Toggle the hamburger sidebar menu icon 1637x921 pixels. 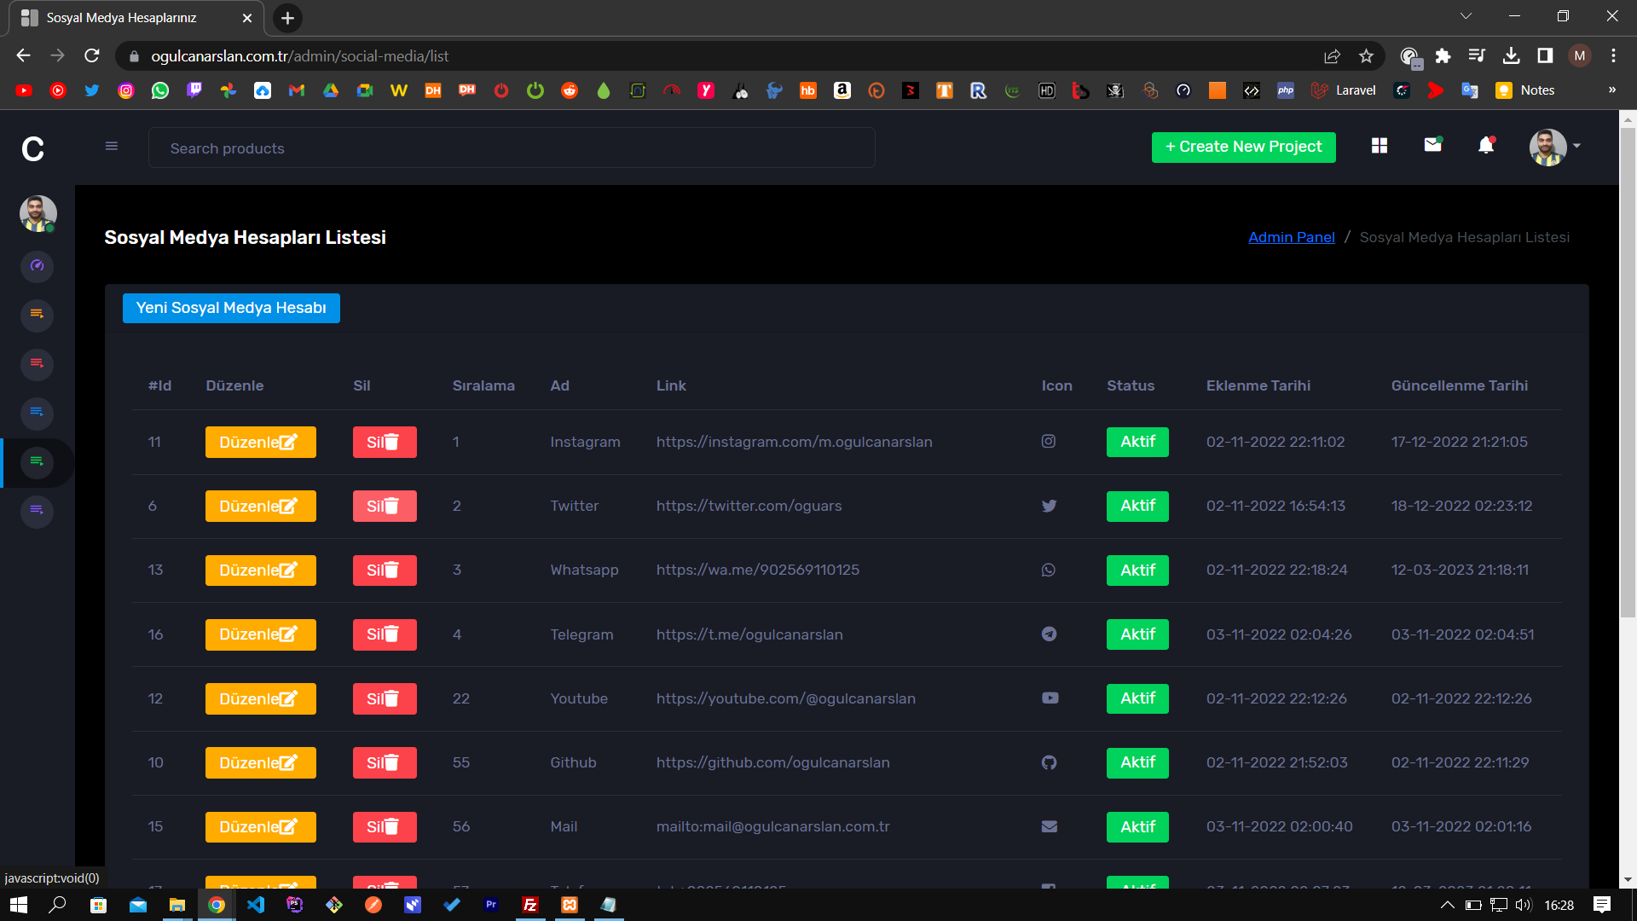(112, 146)
